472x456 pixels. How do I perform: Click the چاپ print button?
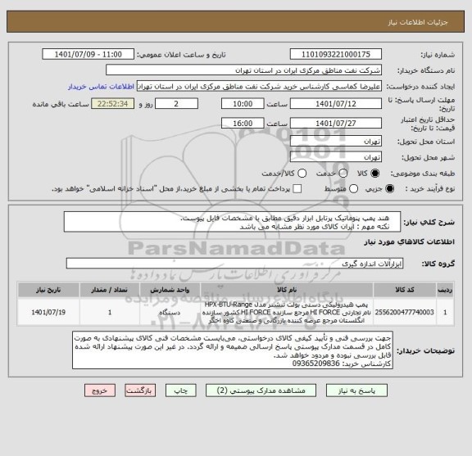(180, 391)
